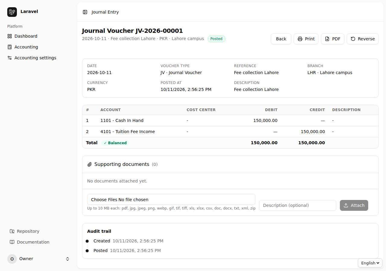Reverse the journal voucher
386x271 pixels.
click(x=363, y=39)
